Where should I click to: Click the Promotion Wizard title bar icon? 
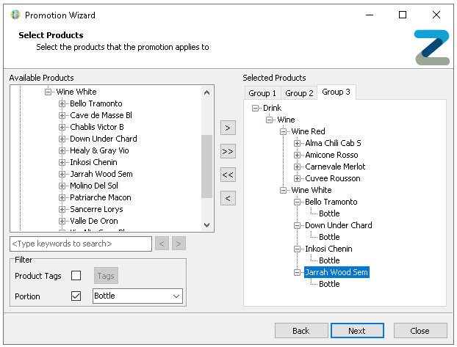[x=14, y=15]
